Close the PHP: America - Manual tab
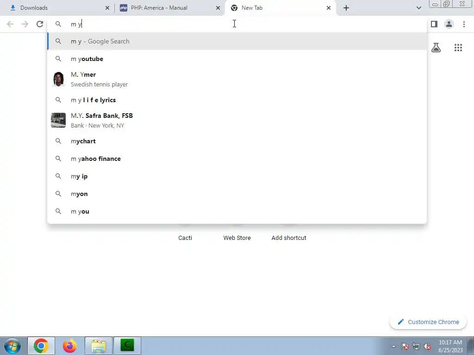The height and width of the screenshot is (355, 474). 218,8
